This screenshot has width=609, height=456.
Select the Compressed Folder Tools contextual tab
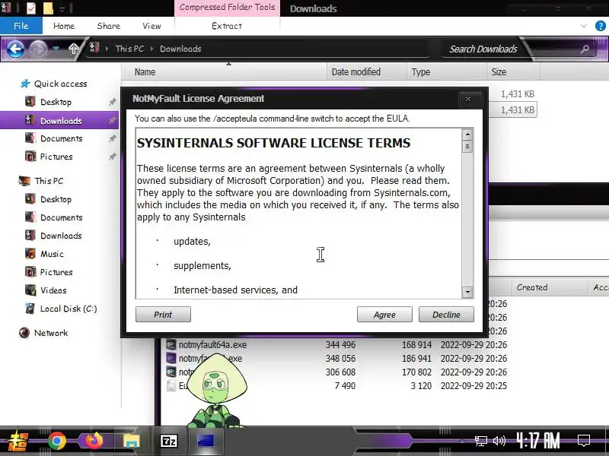pos(227,8)
